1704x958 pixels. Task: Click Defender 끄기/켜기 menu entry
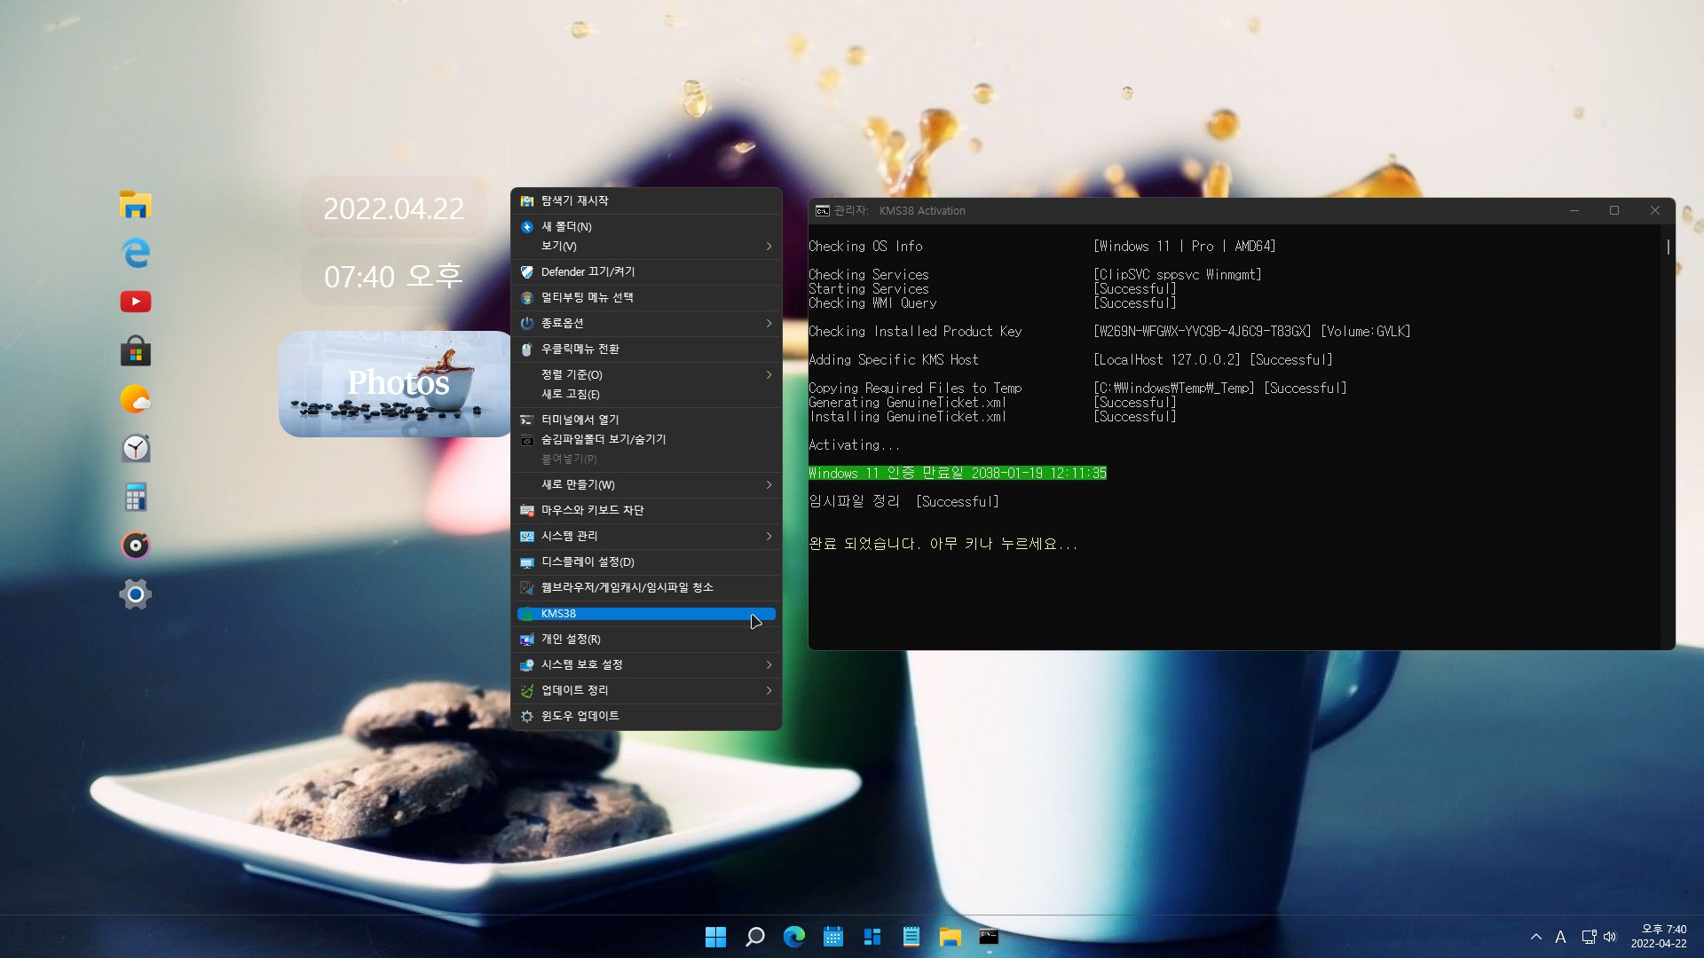647,272
